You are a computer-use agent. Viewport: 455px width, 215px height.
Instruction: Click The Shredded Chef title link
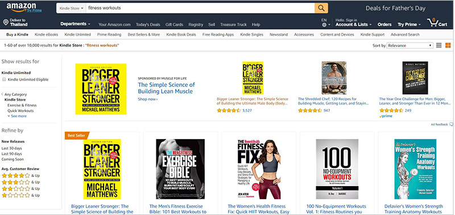333,101
